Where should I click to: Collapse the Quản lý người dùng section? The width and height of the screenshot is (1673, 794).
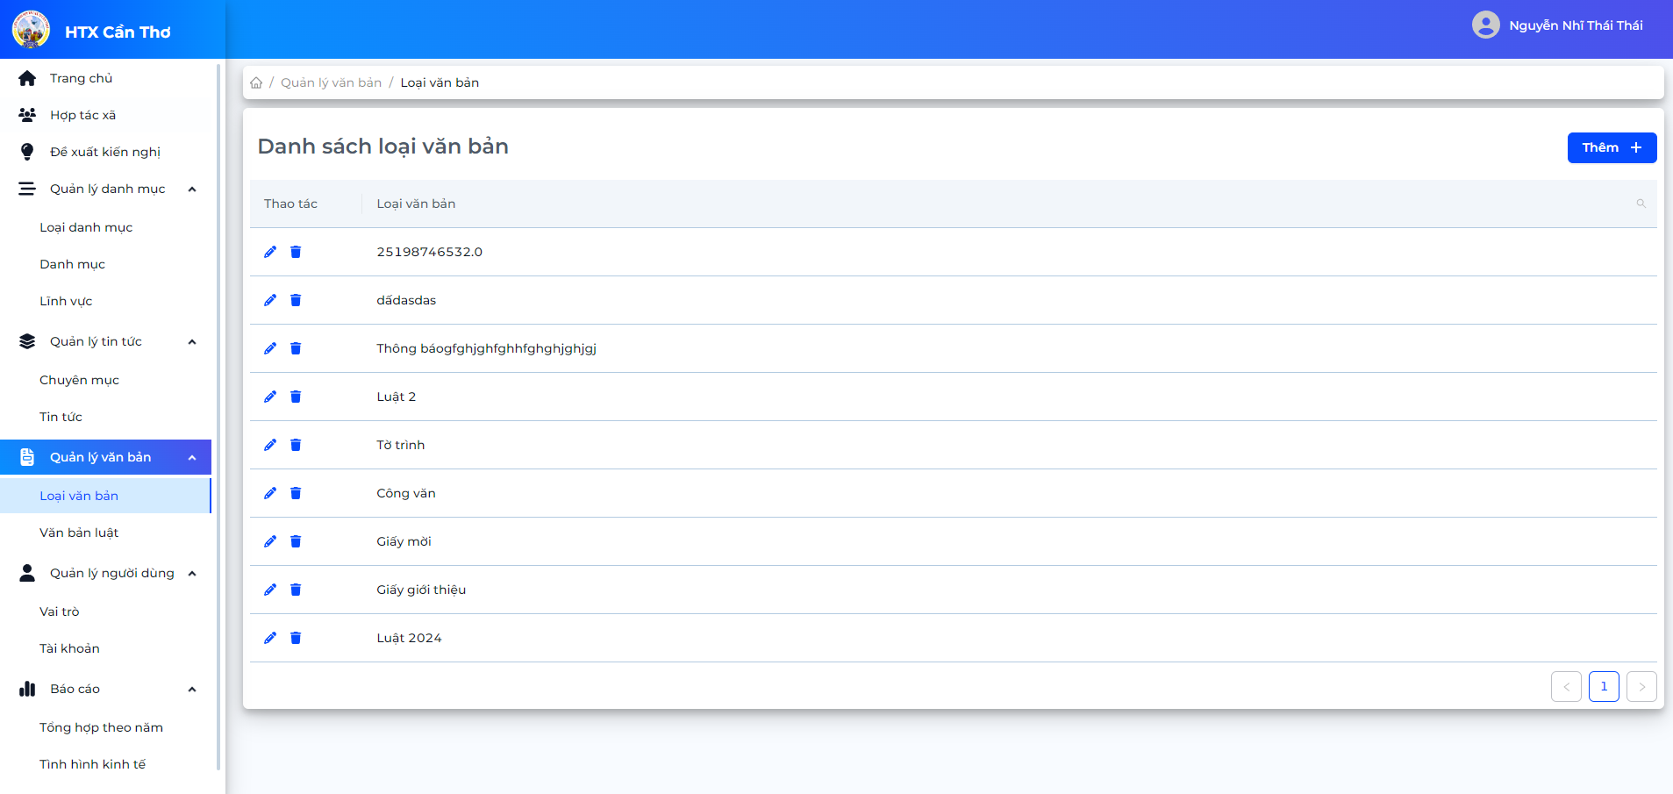192,574
